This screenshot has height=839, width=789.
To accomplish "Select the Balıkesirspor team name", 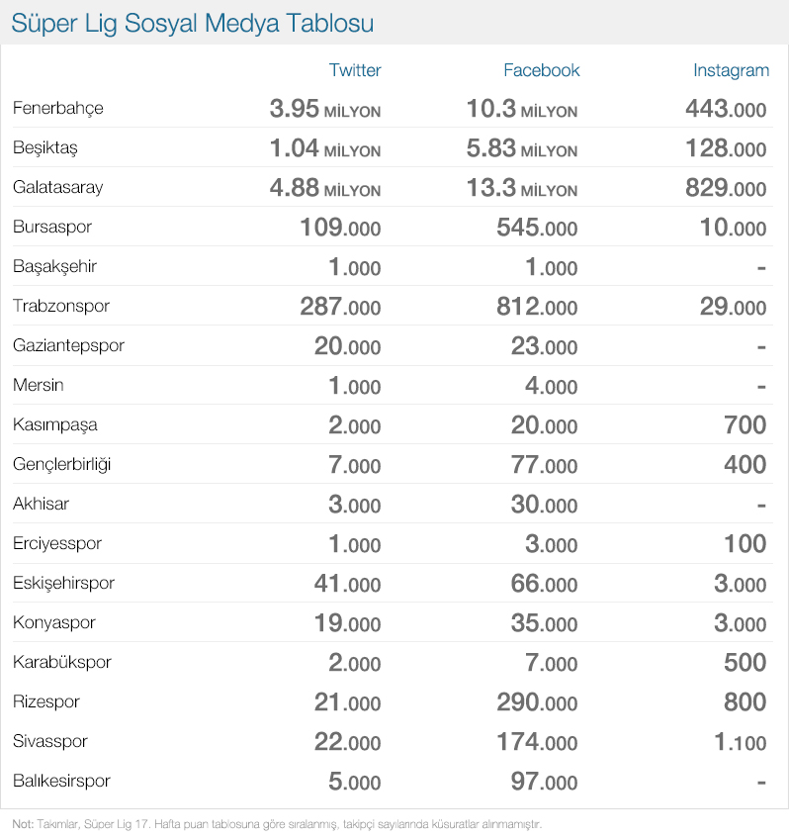I will click(61, 782).
